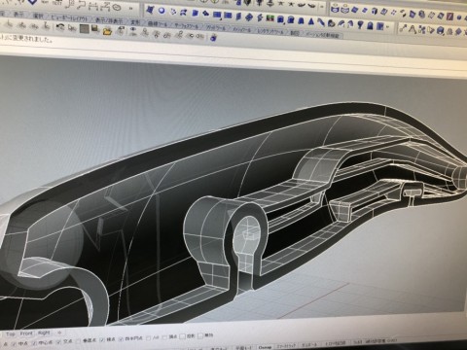Viewport: 467px width, 350px height.
Task: Select the red-green mesh render icon
Action: [x=269, y=18]
